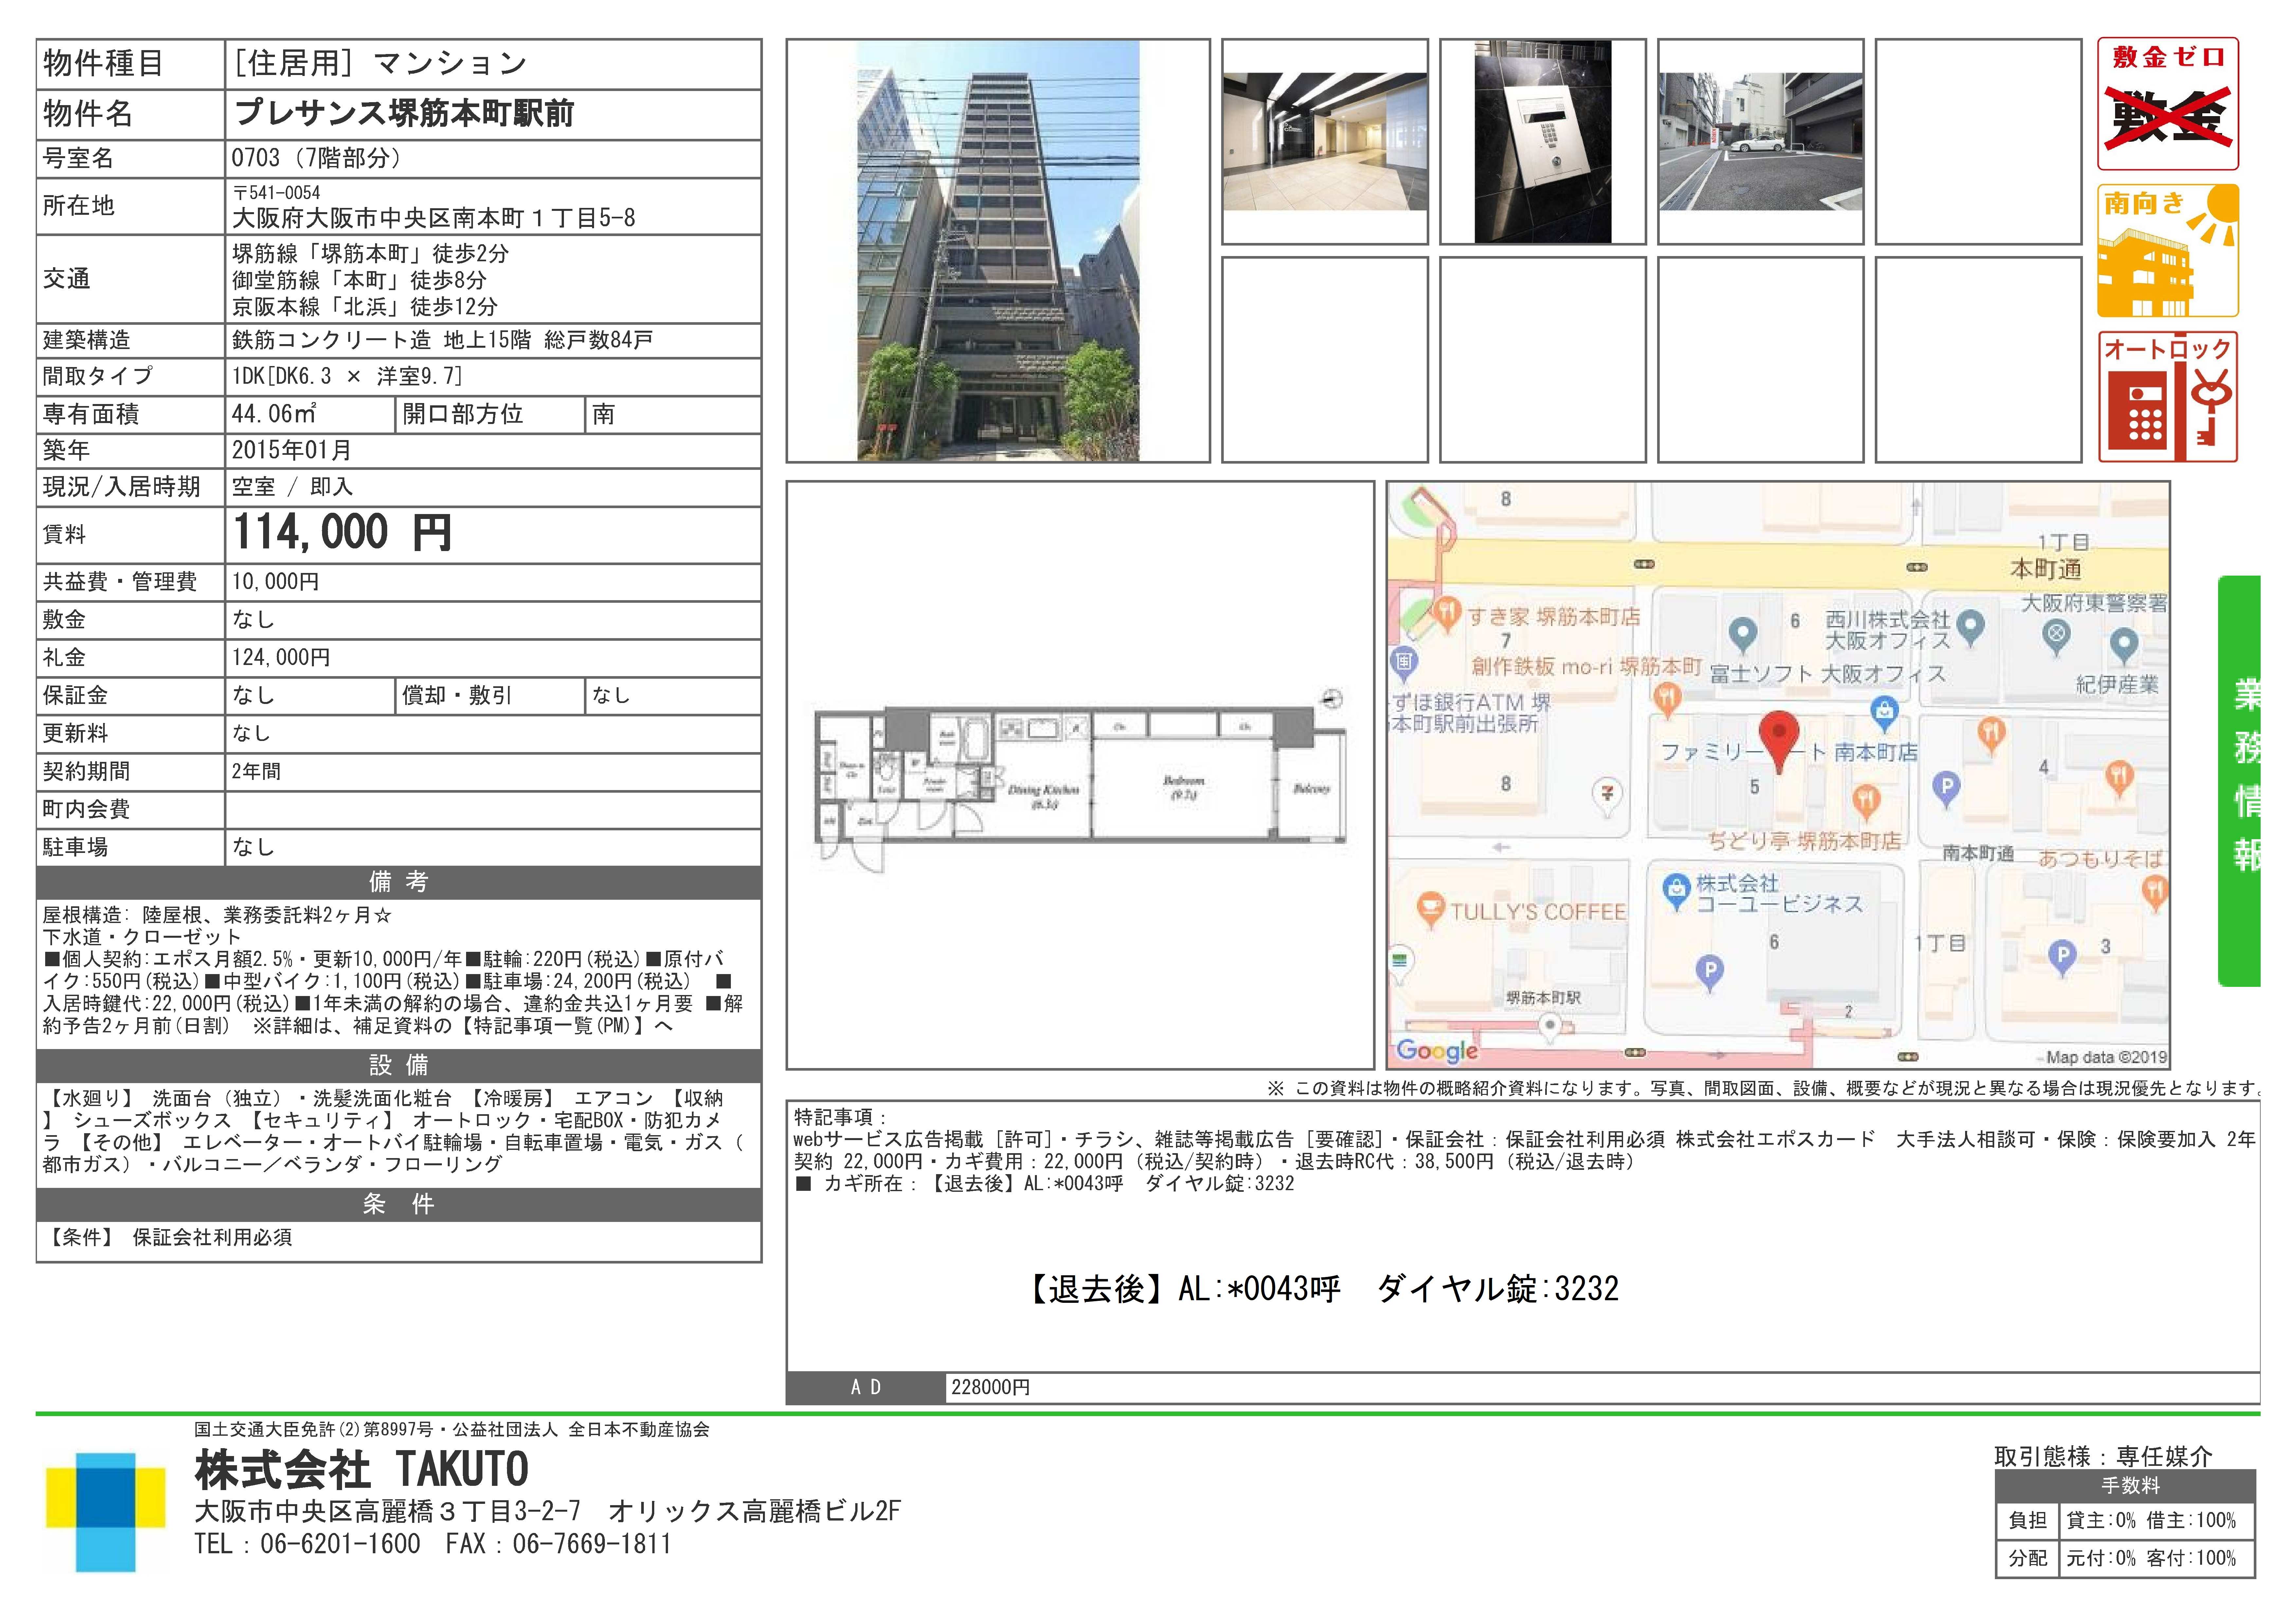Select the structure 鉄筋コンクリート造 地上15階 text
2296x1624 pixels.
(382, 340)
